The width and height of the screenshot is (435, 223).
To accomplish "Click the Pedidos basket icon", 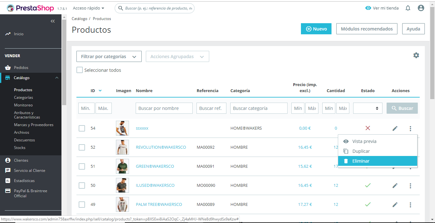I will pos(8,67).
